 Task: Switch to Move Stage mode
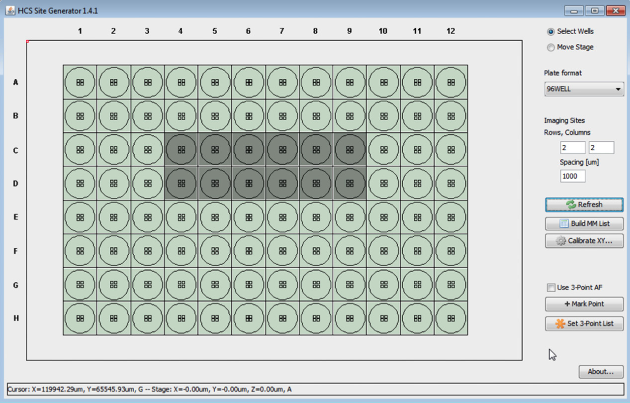point(551,47)
